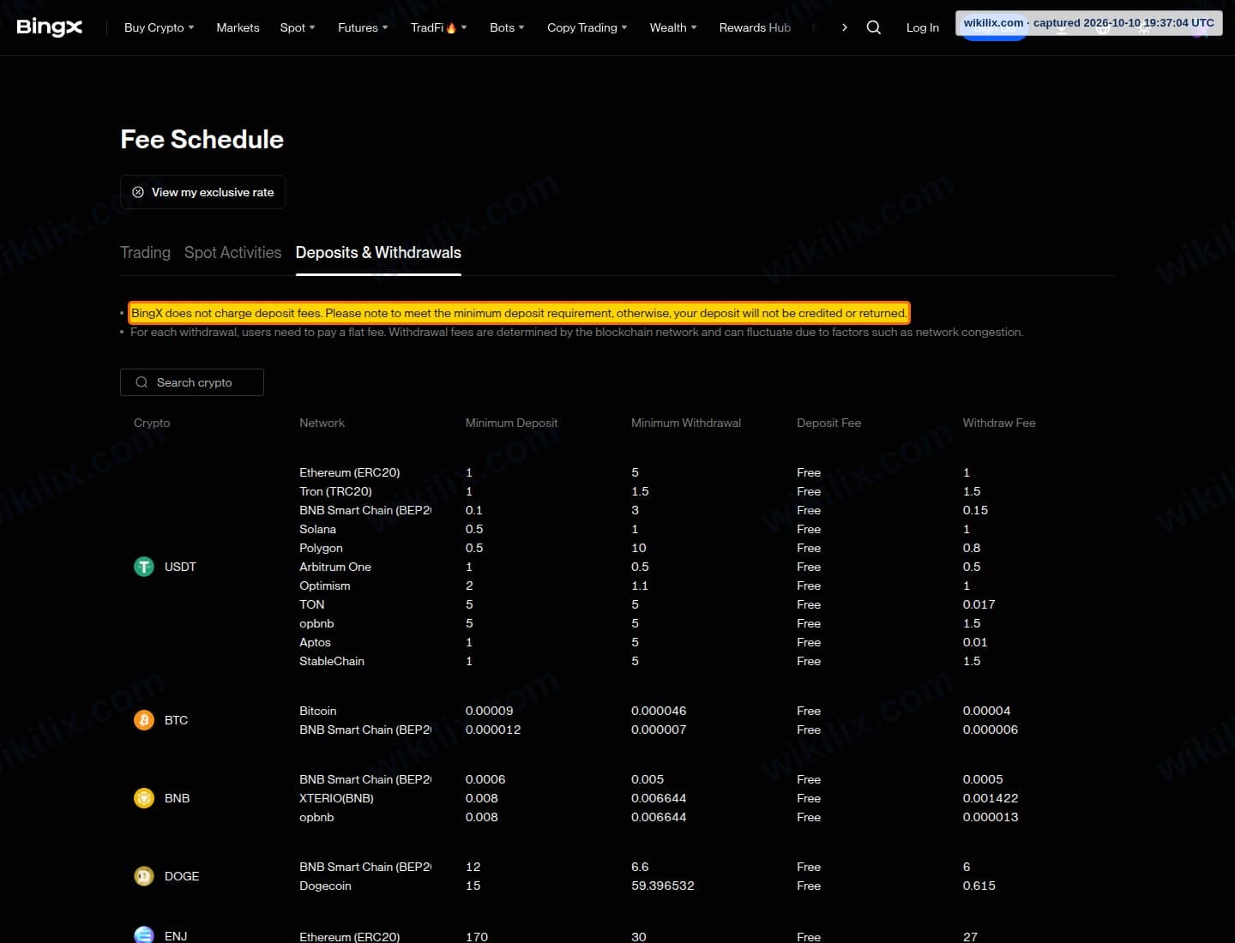Viewport: 1235px width, 943px height.
Task: Select the Deposits & Withdrawals tab
Action: [378, 253]
